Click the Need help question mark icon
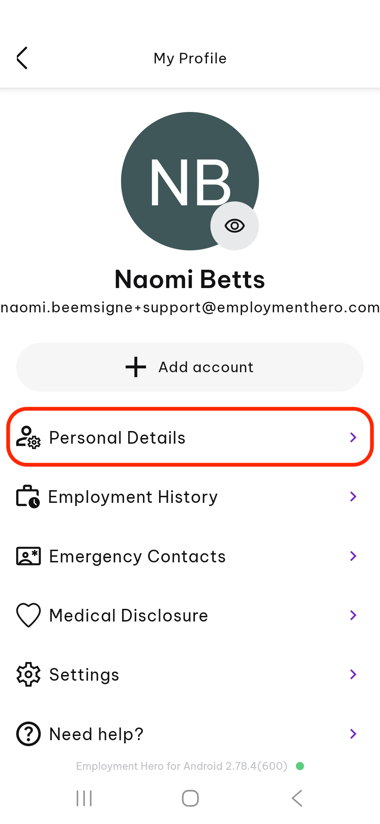This screenshot has width=380, height=824. [28, 734]
